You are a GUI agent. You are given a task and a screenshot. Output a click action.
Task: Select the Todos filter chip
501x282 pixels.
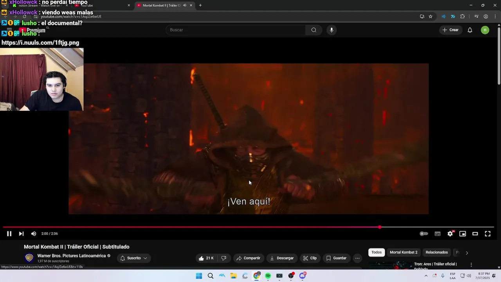tap(377, 252)
